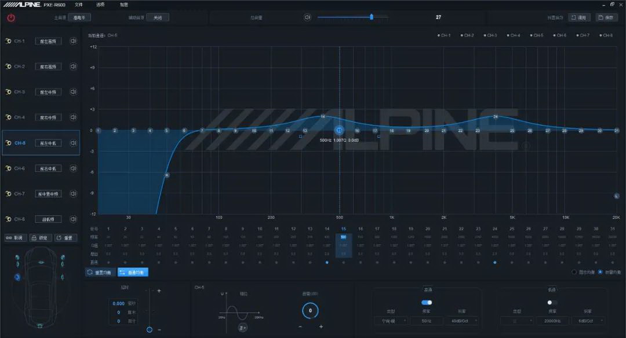Open CH-1 speaker assignment dropdown
The height and width of the screenshot is (338, 626).
pyautogui.click(x=48, y=41)
